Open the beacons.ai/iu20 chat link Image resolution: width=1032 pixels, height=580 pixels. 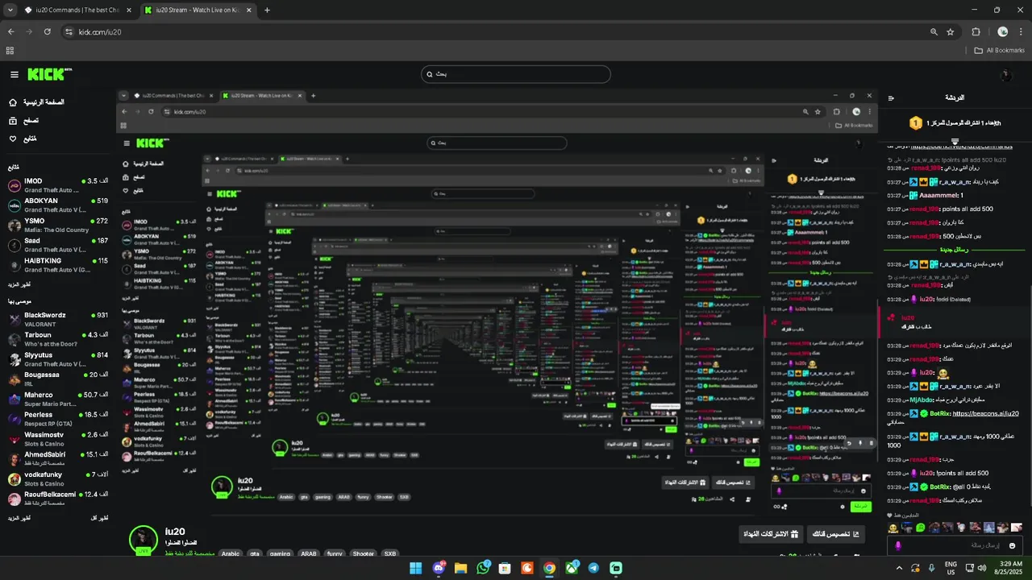pos(985,413)
